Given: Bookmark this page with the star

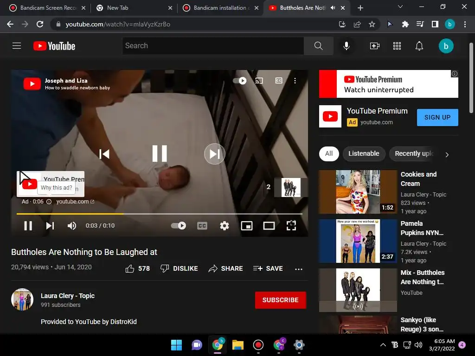Looking at the screenshot, I should pos(372,24).
